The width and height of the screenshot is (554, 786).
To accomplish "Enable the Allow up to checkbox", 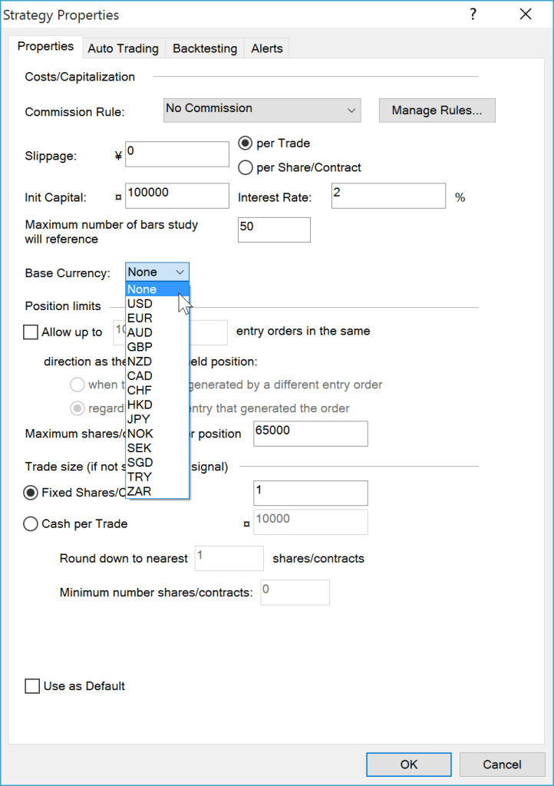I will coord(31,332).
